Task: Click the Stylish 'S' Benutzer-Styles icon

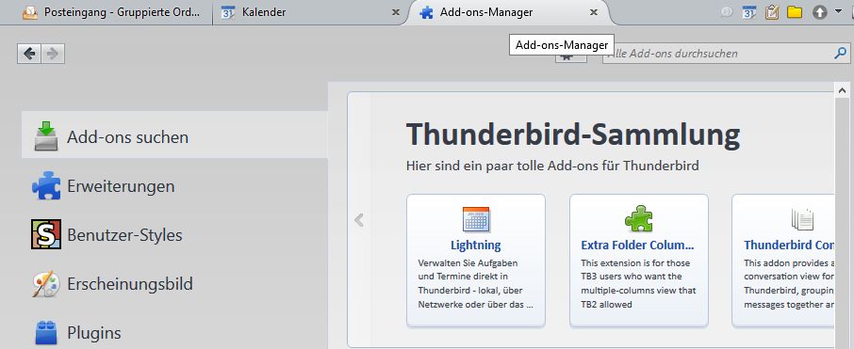Action: pyautogui.click(x=46, y=234)
